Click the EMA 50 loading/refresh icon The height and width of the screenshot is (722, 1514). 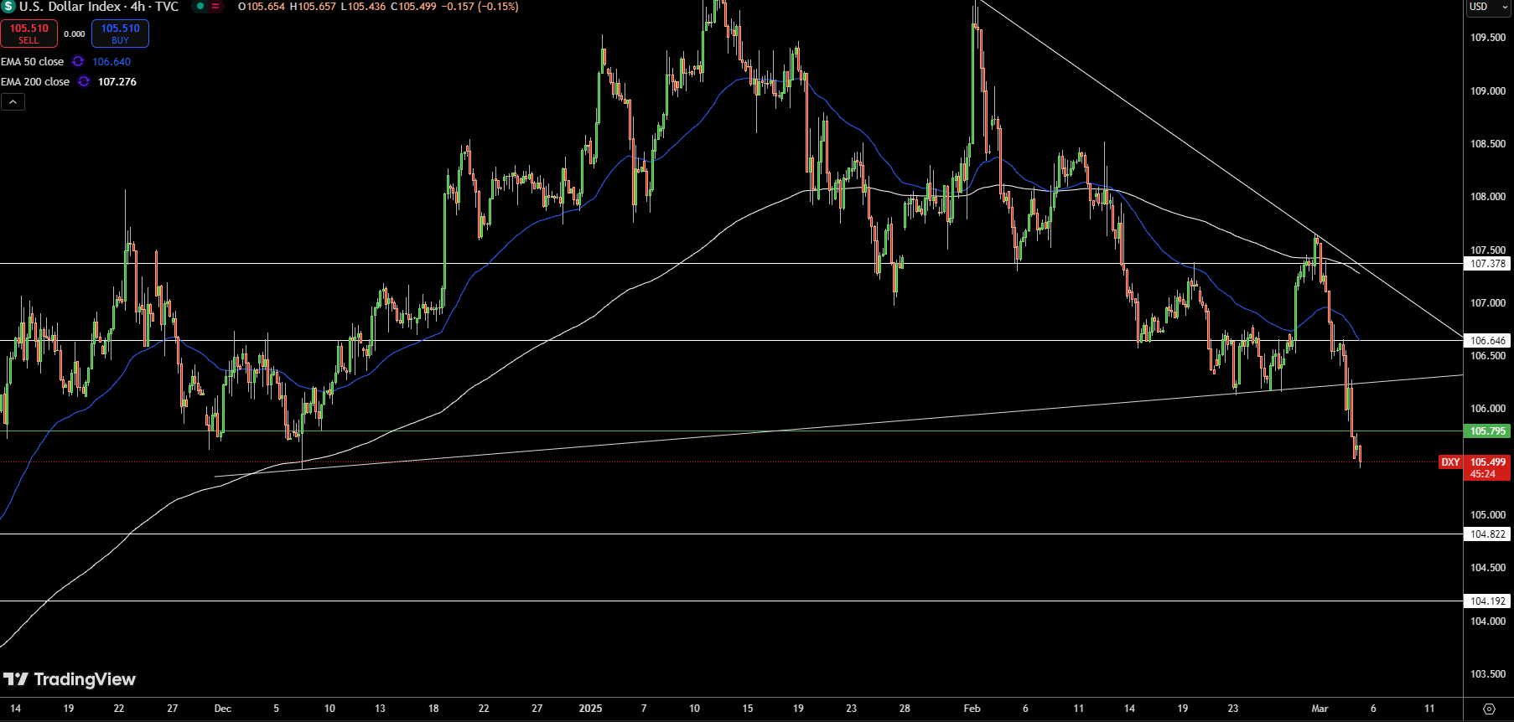tap(78, 62)
